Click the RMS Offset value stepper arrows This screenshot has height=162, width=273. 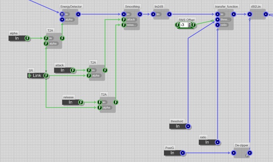pyautogui.click(x=189, y=25)
